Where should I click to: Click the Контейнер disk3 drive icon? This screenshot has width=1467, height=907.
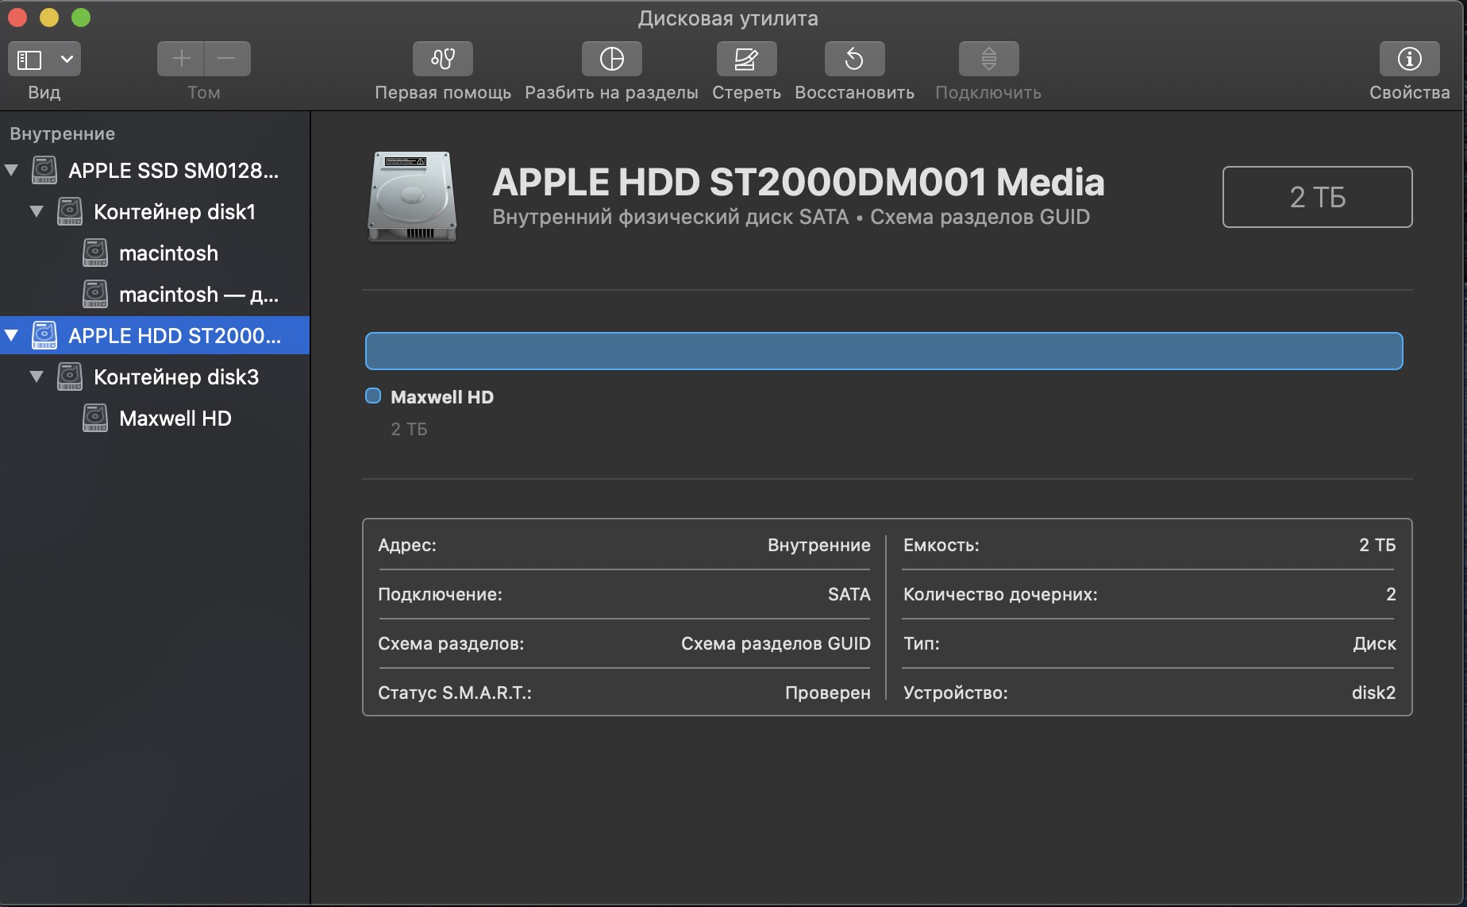pos(70,376)
